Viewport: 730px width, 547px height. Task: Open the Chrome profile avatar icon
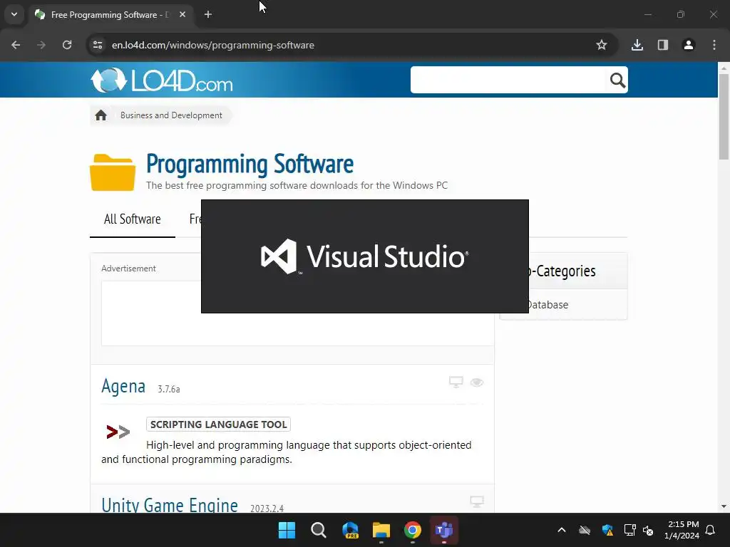tap(689, 45)
